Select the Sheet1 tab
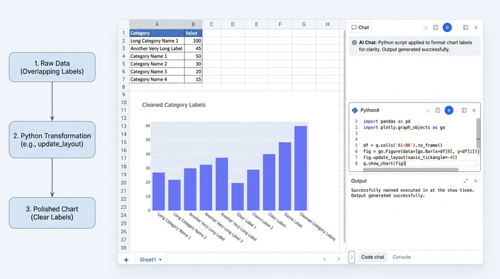This screenshot has width=500, height=279. (151, 260)
